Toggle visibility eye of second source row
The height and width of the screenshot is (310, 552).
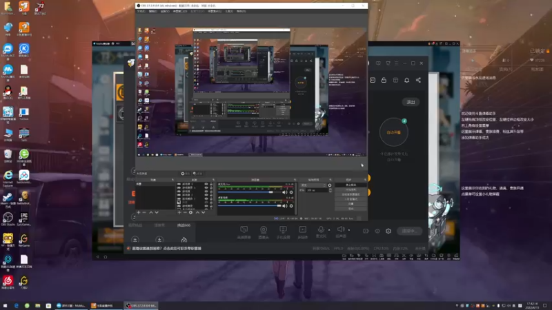[x=206, y=187]
